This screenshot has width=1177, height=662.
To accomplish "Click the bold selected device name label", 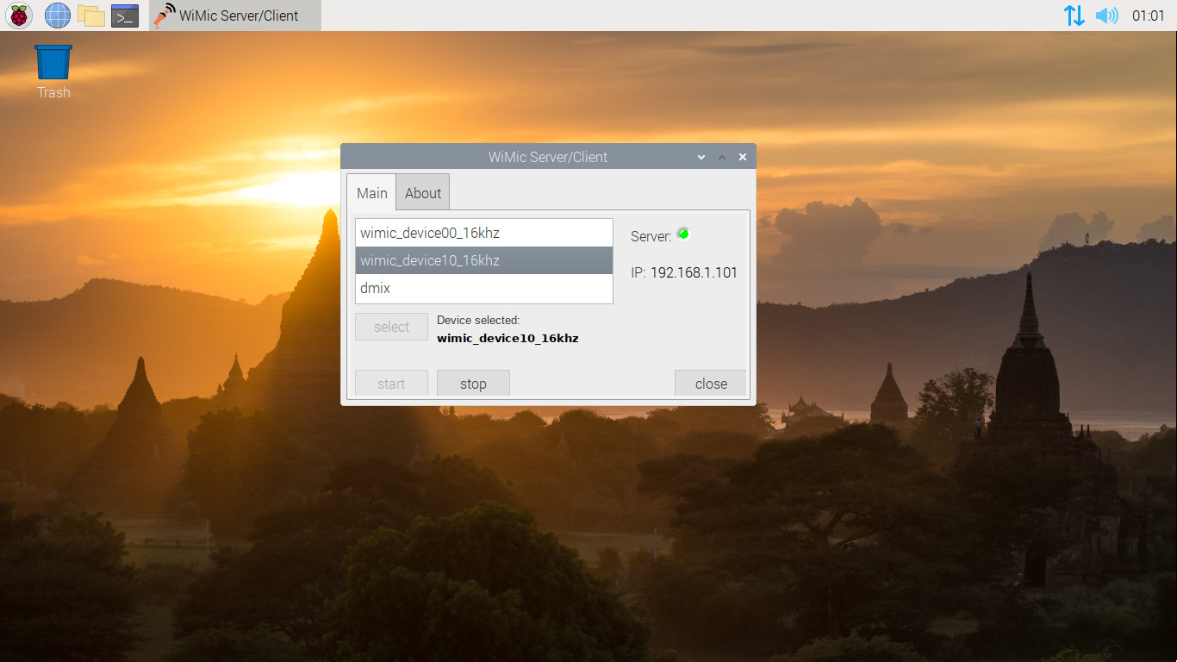I will (508, 338).
